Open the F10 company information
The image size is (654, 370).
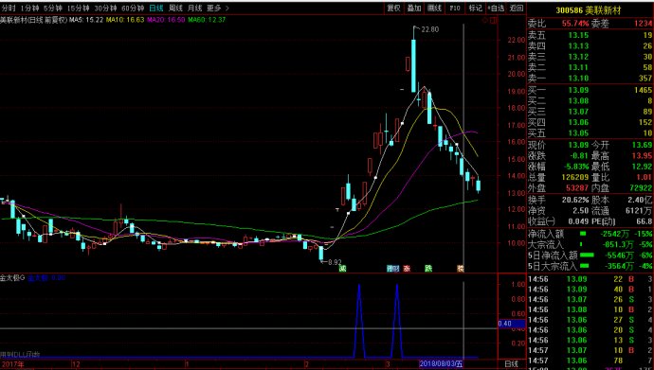[455, 8]
